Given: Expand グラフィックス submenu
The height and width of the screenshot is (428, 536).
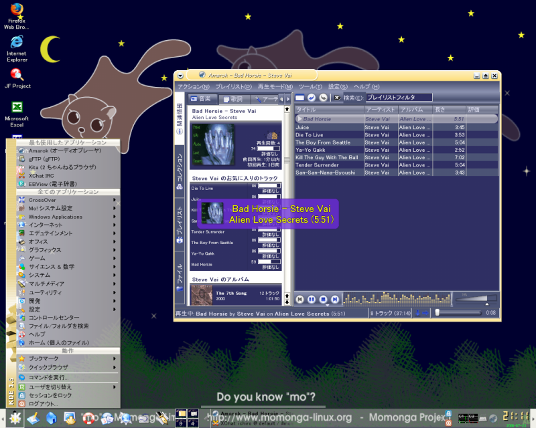Looking at the screenshot, I should pyautogui.click(x=68, y=250).
